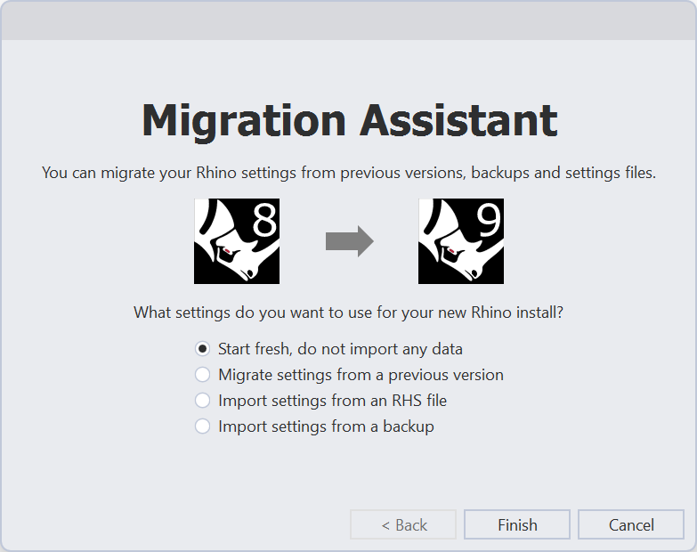Click the number 9 on target Rhino logo
The width and height of the screenshot is (697, 552).
[489, 220]
